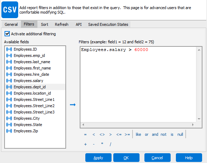Screen dimensions: 207x163
Task: Click the blue arrow to add field to filters
Action: tap(73, 105)
